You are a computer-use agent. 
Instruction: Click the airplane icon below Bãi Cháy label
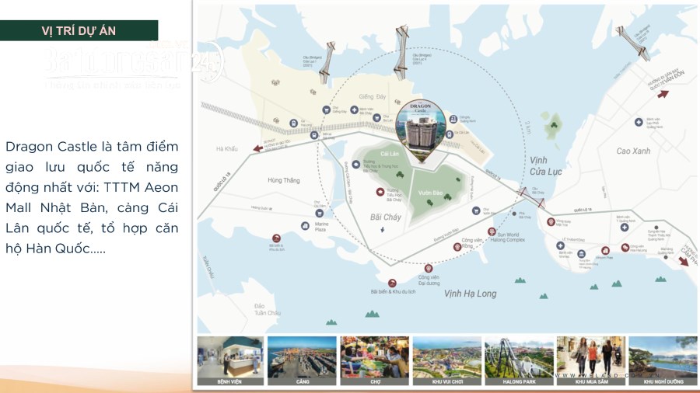[382, 229]
